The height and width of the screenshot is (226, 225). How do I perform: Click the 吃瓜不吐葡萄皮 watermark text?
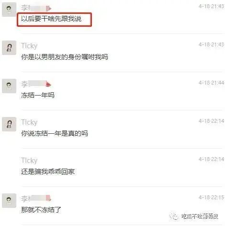200,216
